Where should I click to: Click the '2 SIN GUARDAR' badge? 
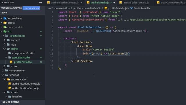coord(31,8)
